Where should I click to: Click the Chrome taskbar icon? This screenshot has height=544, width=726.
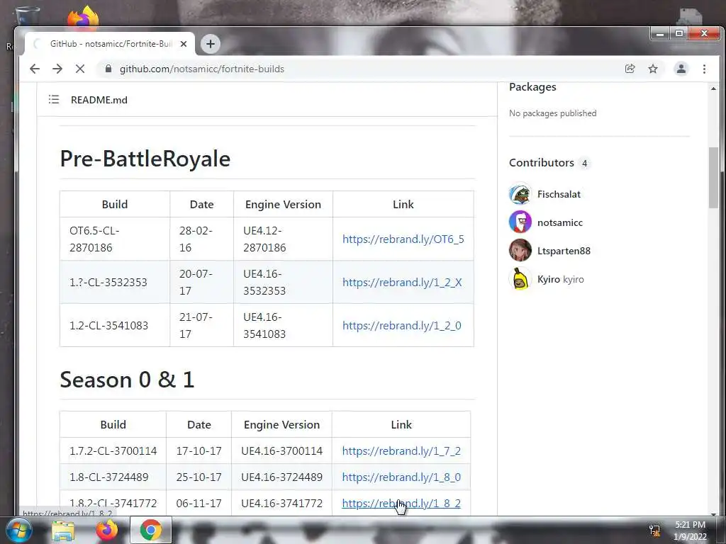[151, 531]
